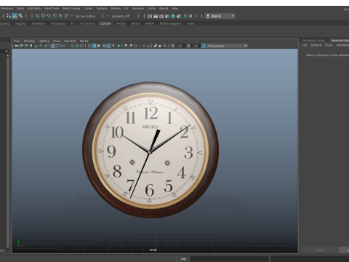Click Select camera icon in panel toolbar
Screen dimensions: 349x262
point(17,46)
